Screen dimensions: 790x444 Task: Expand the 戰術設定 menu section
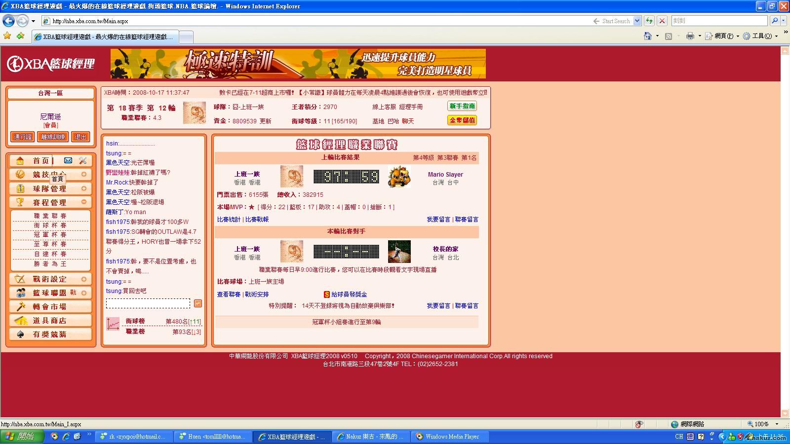[x=84, y=279]
